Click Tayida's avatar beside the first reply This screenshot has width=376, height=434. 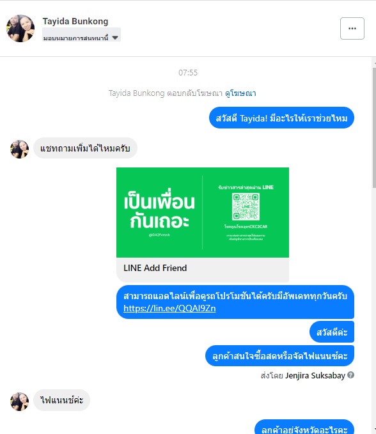19,149
